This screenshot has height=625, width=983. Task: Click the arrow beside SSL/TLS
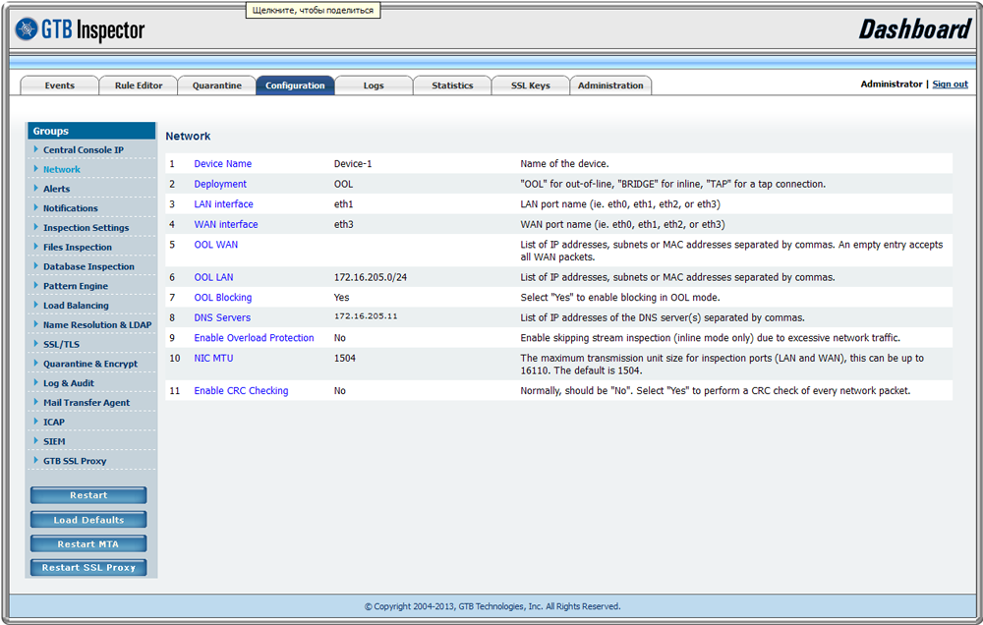click(x=35, y=344)
